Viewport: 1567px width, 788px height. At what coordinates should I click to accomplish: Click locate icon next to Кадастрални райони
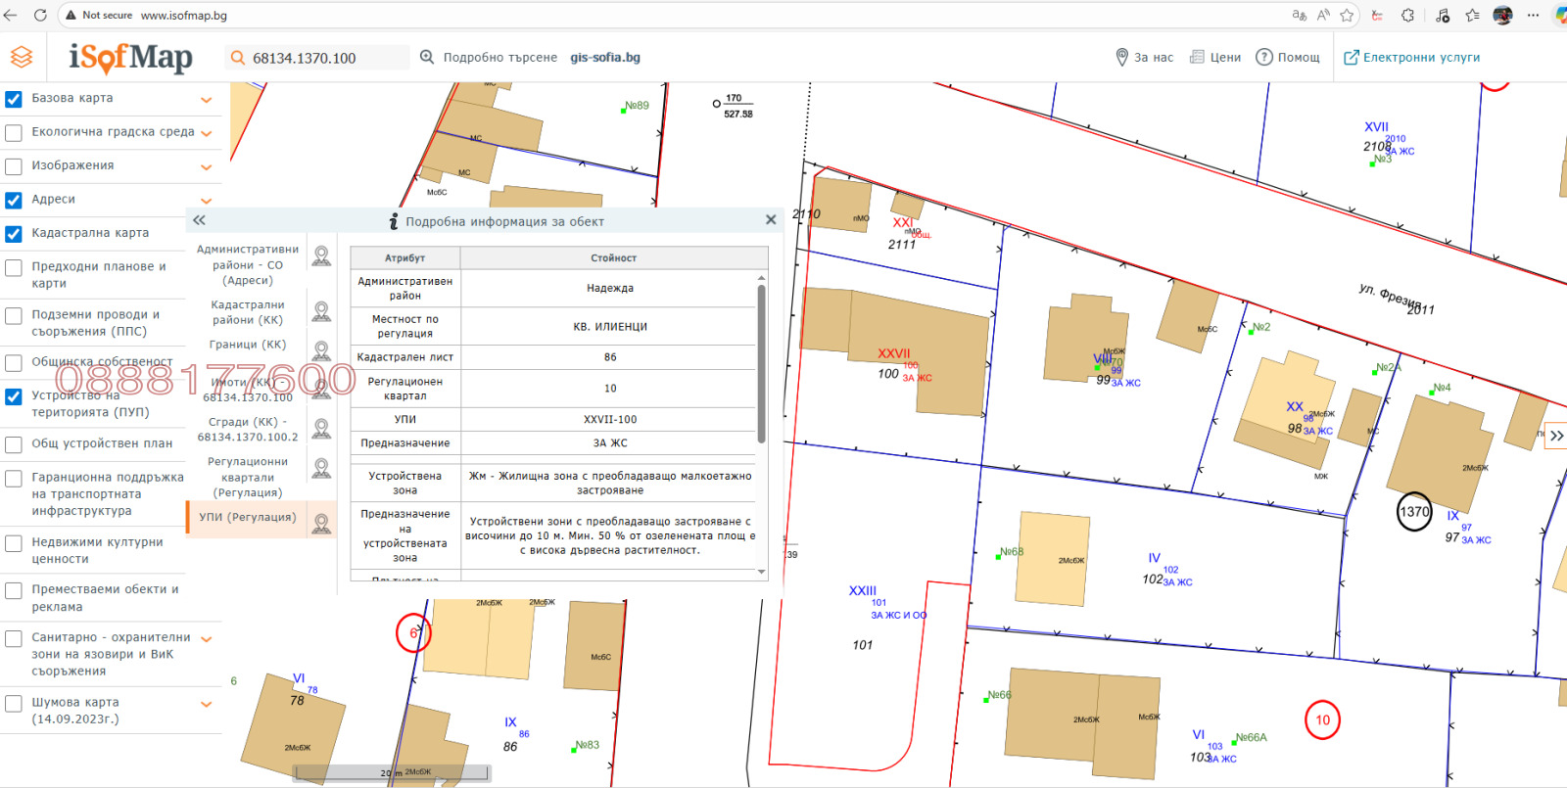click(x=321, y=312)
